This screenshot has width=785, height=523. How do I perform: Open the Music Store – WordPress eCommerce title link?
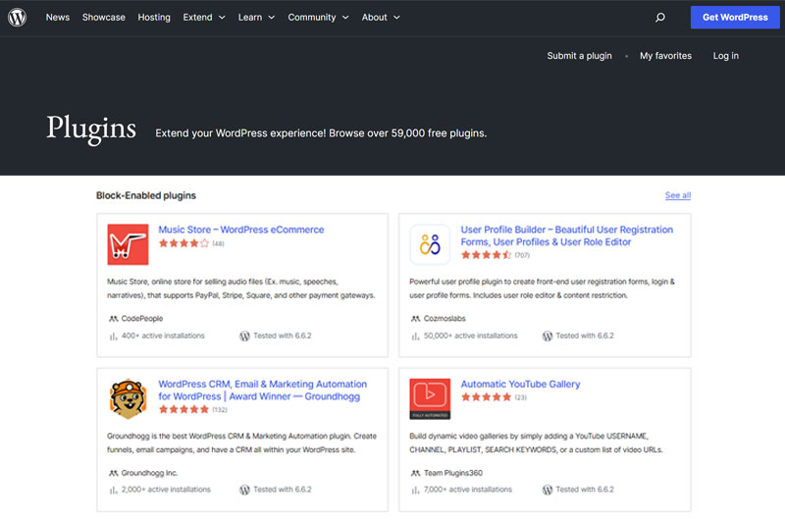[241, 230]
